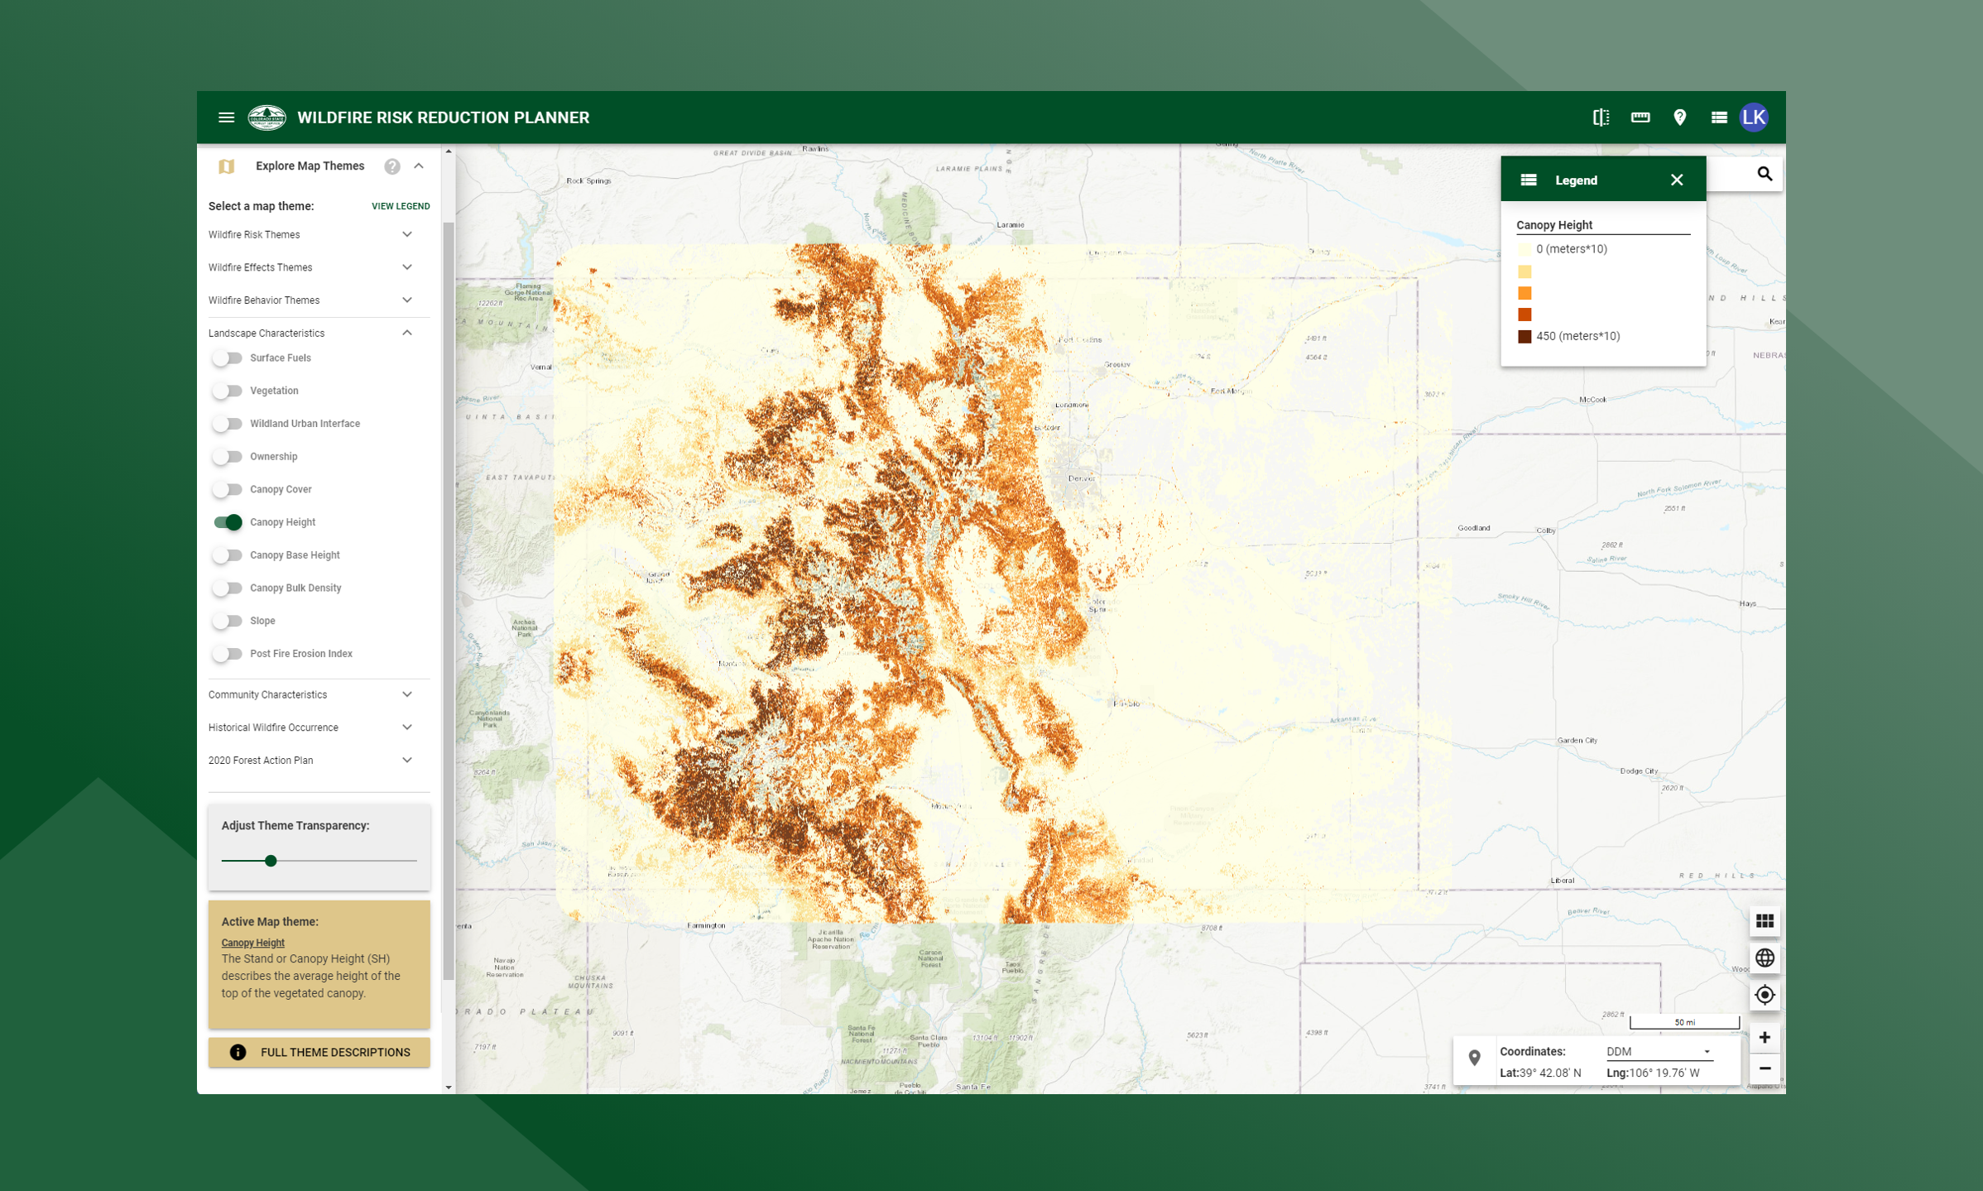This screenshot has width=1983, height=1191.
Task: Close the Legend panel
Action: tap(1676, 180)
